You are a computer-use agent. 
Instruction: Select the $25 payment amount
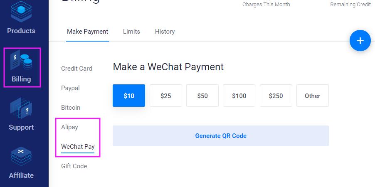pos(165,96)
